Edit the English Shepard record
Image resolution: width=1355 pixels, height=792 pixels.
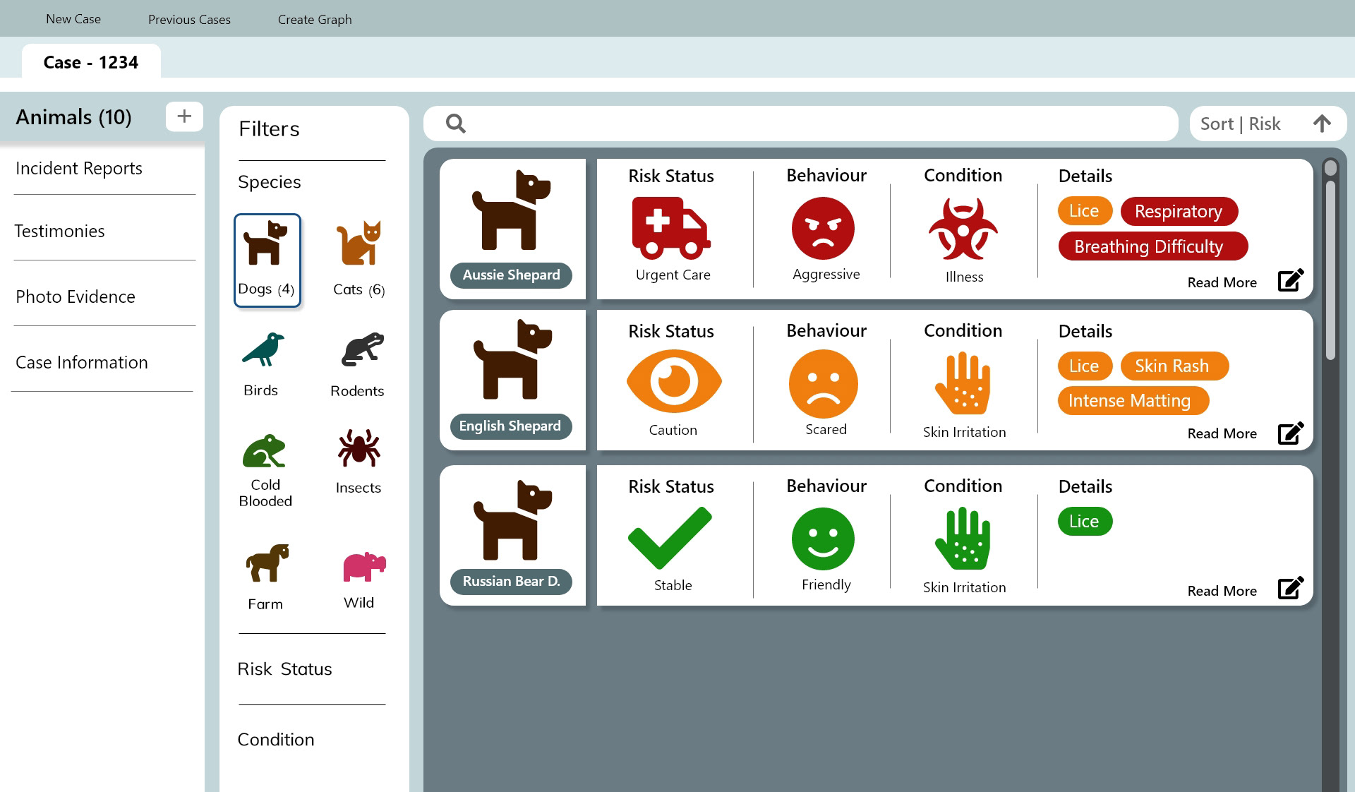[x=1291, y=433]
